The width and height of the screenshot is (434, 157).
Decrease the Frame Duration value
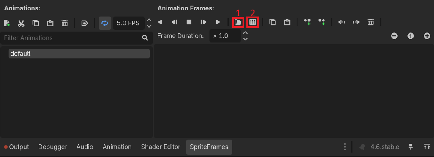point(245,39)
